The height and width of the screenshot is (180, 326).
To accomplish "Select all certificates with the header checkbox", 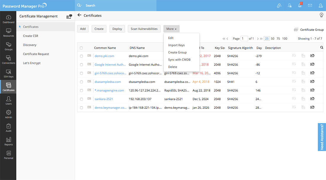I will pos(81,48).
